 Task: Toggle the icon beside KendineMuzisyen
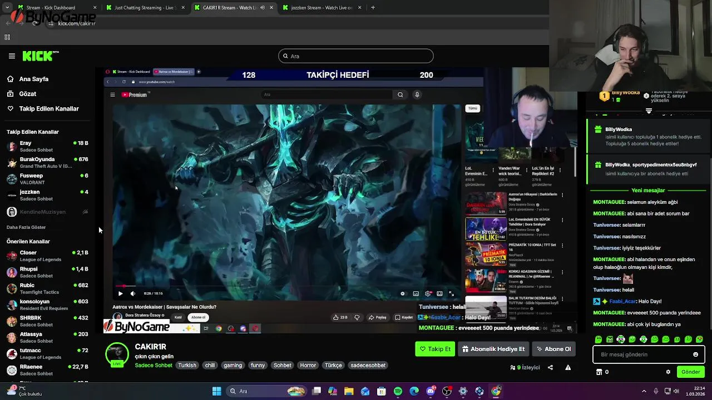tap(85, 212)
